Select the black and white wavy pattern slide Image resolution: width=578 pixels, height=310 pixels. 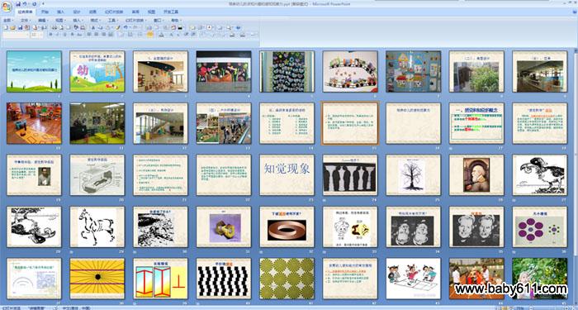point(224,279)
